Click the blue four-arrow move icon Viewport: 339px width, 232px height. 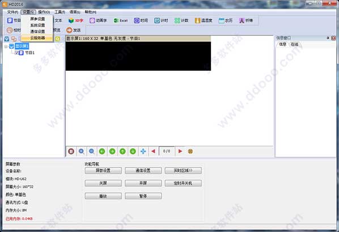[x=143, y=151]
